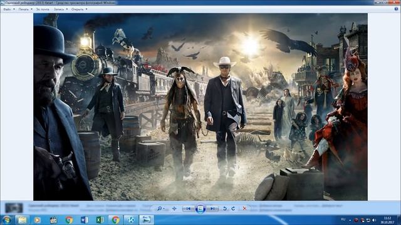Expand the Печать dropdown arrow
401x225 pixels.
click(31, 9)
